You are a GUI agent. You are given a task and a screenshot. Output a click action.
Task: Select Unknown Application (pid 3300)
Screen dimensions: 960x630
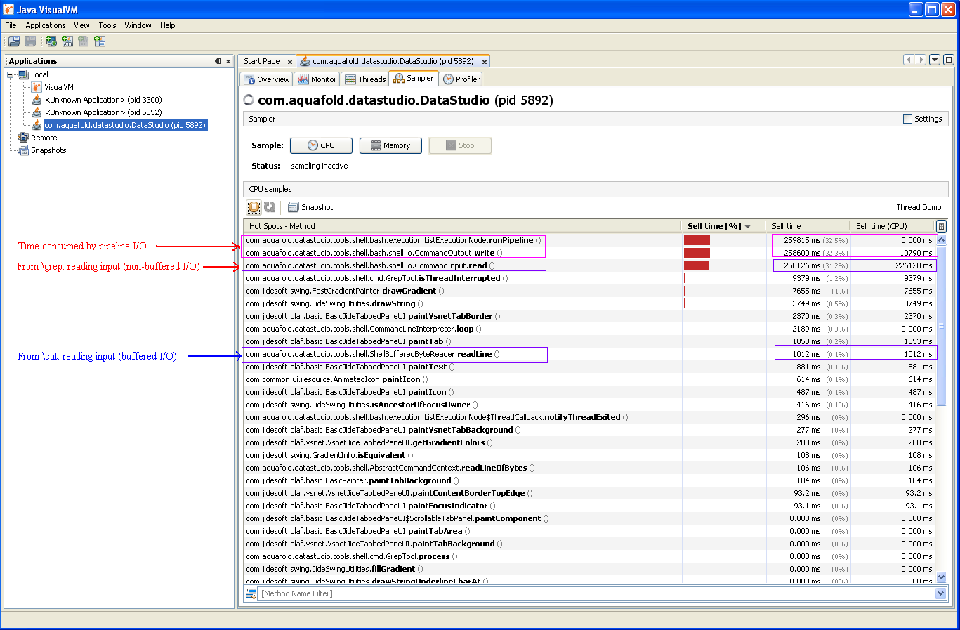click(x=103, y=100)
